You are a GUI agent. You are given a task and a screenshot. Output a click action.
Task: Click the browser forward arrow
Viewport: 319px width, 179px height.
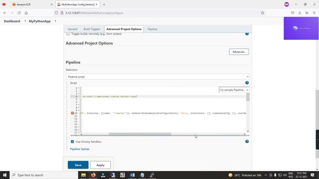12,13
